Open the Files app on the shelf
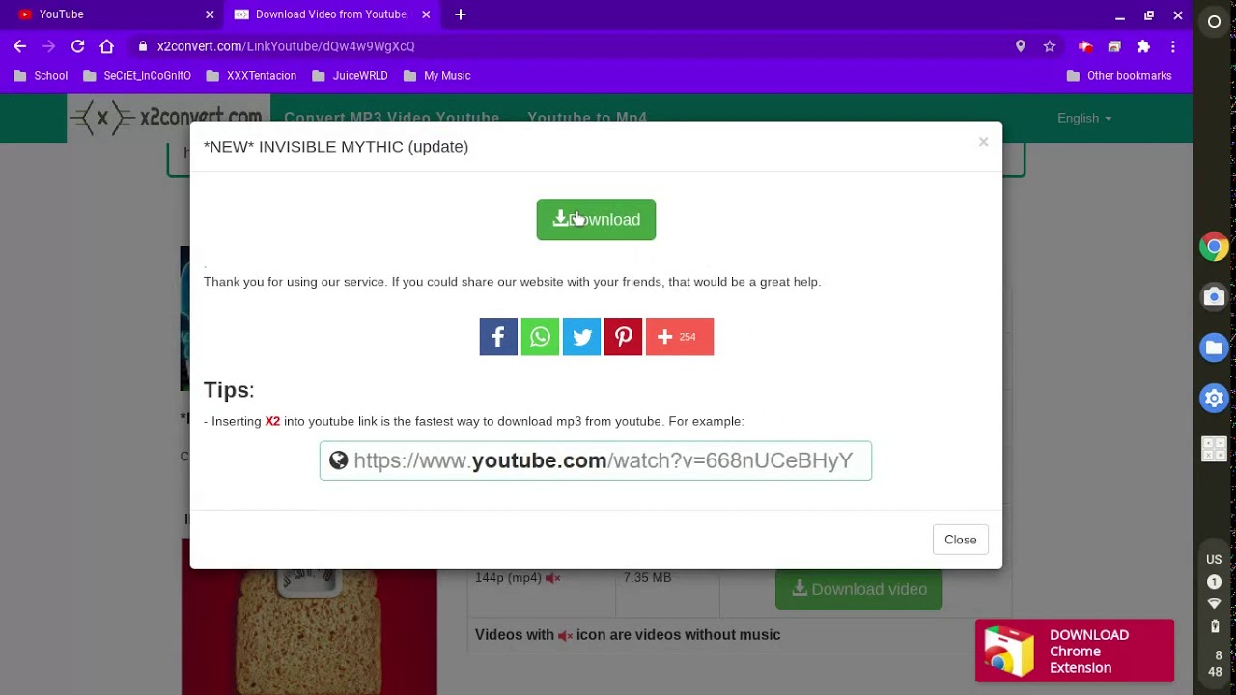 [1215, 347]
